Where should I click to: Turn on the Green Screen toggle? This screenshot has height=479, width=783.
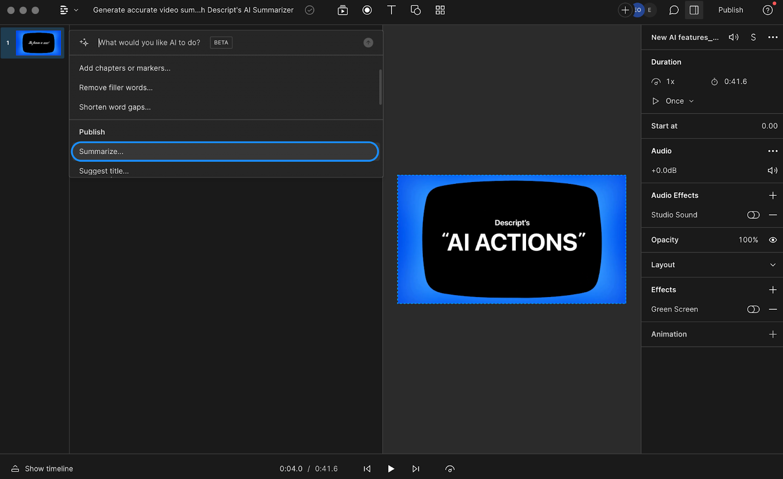click(x=753, y=309)
